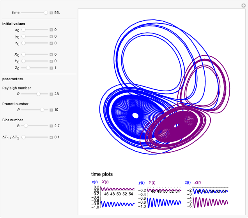248x218 pixels.
Task: Click the ΔT1/ΔT2 slider handle
Action: pyautogui.click(x=23, y=137)
